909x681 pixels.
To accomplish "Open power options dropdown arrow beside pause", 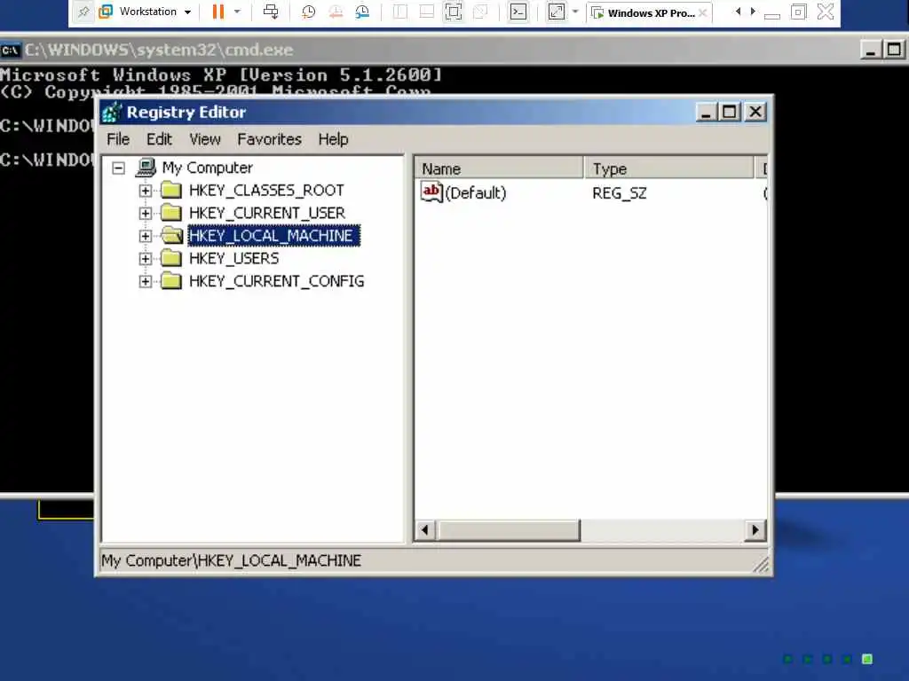I will point(237,12).
